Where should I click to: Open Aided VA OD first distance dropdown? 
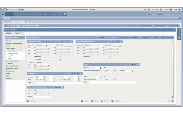(39, 48)
